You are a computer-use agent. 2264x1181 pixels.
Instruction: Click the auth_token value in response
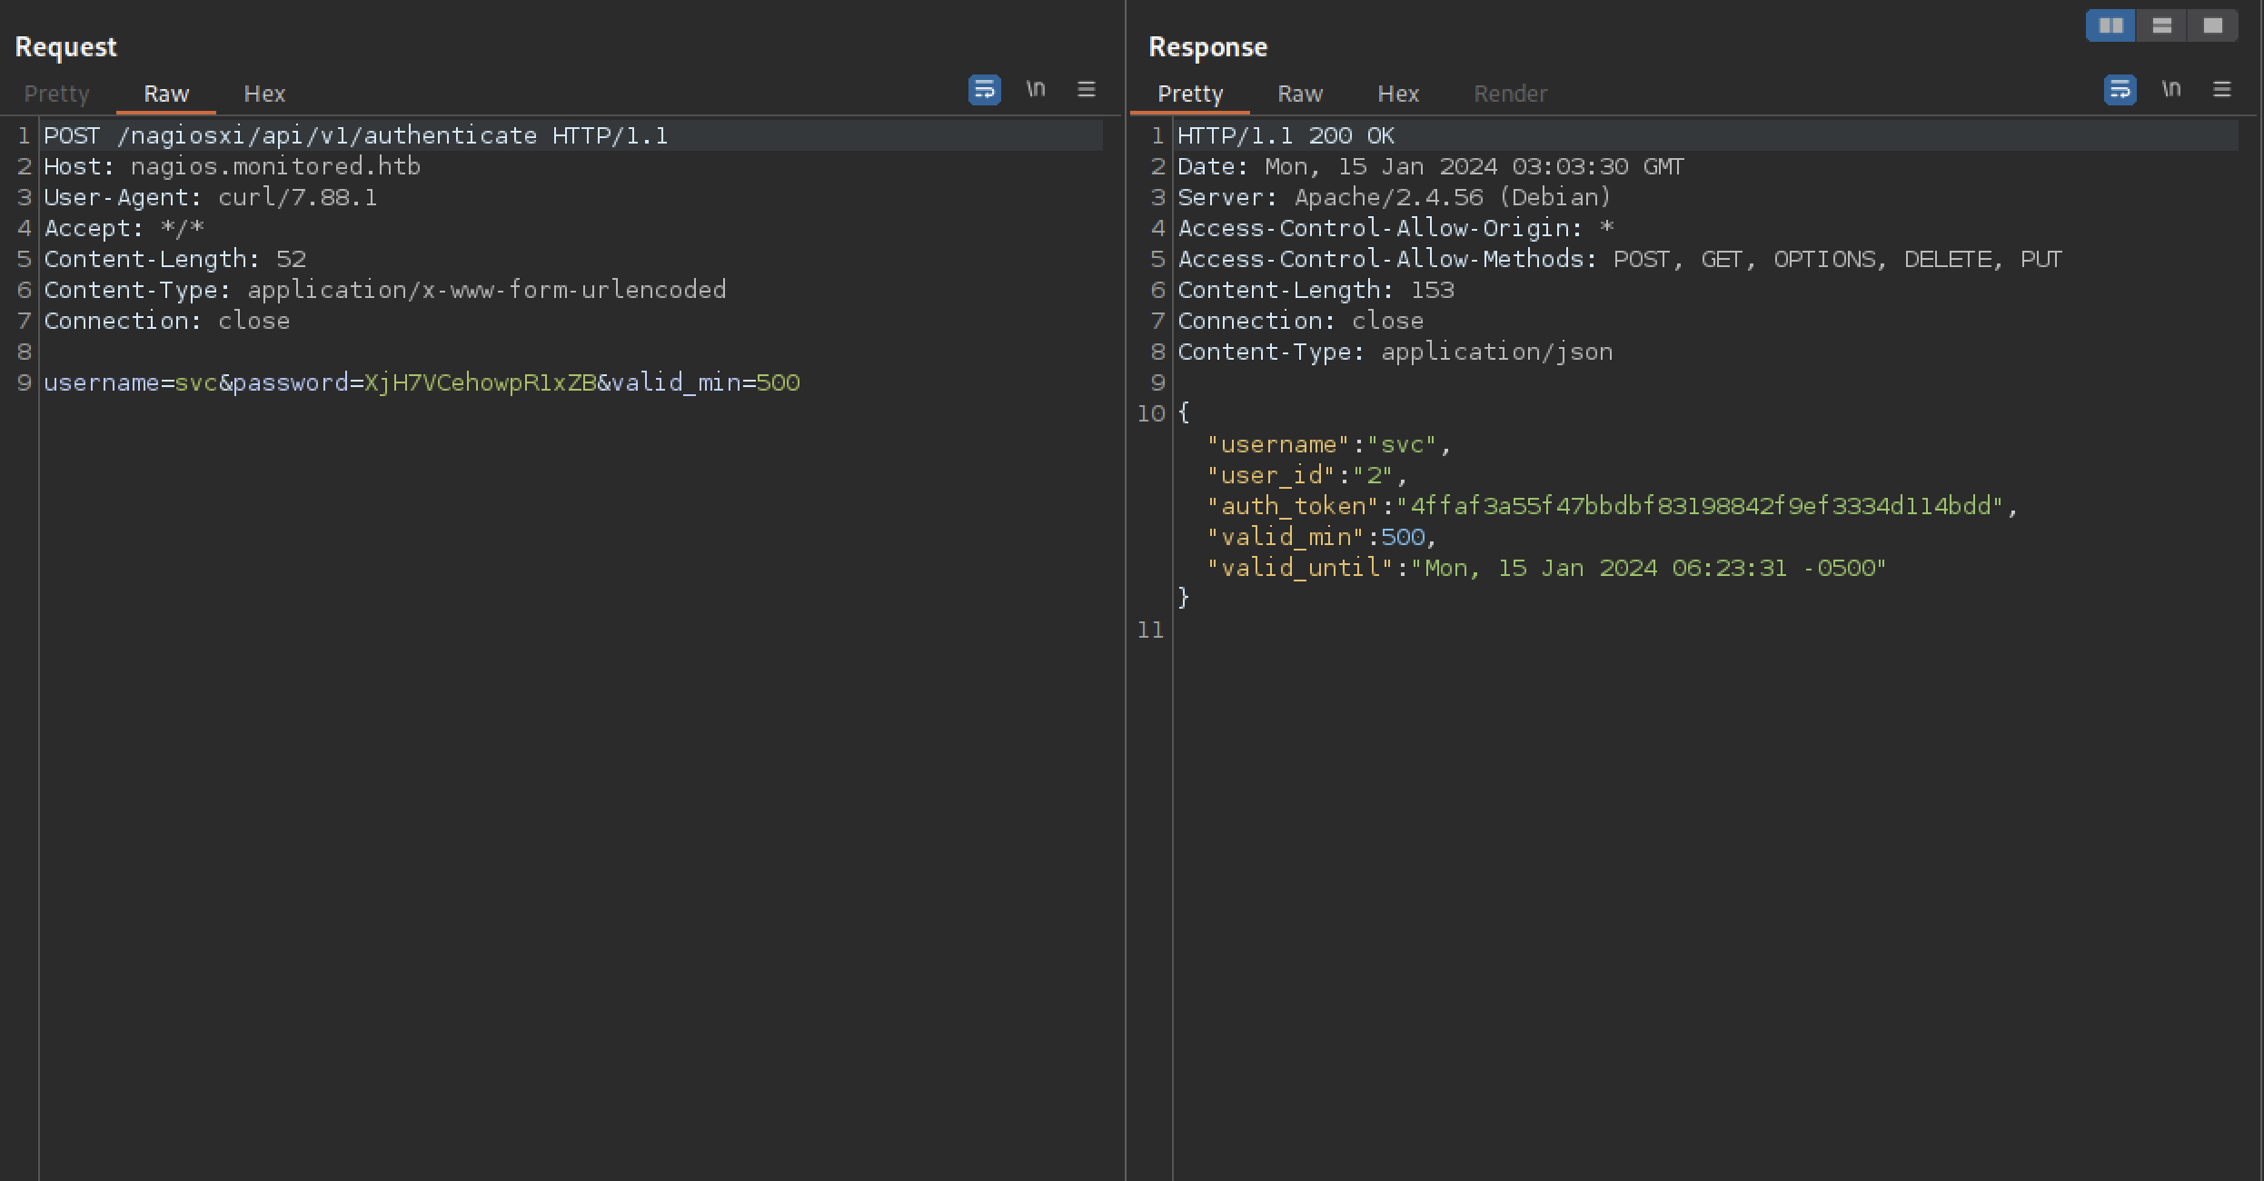click(1699, 507)
